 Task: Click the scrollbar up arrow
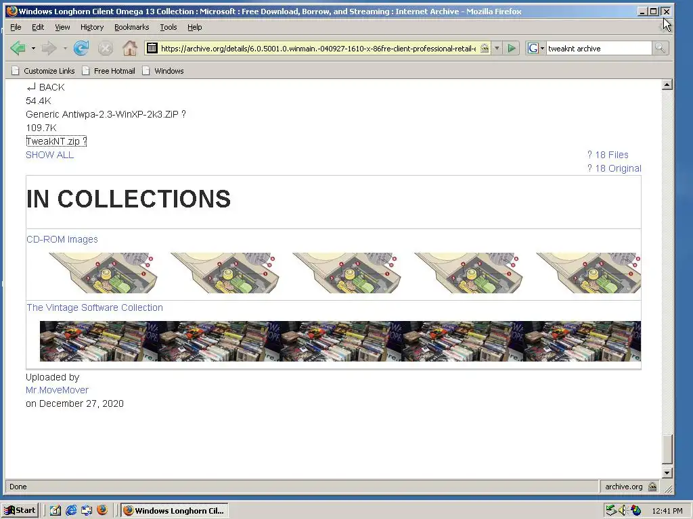pos(667,84)
